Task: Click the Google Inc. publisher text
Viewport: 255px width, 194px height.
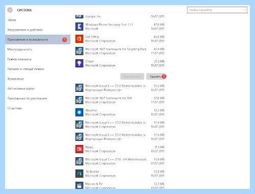Action: coord(93,16)
